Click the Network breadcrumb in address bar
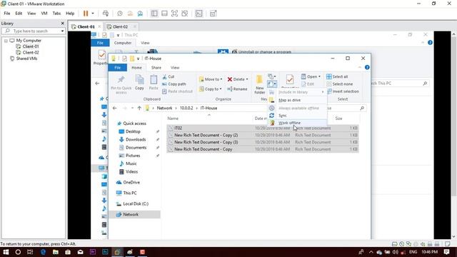Viewport: 457px width, 257px height. [165, 108]
